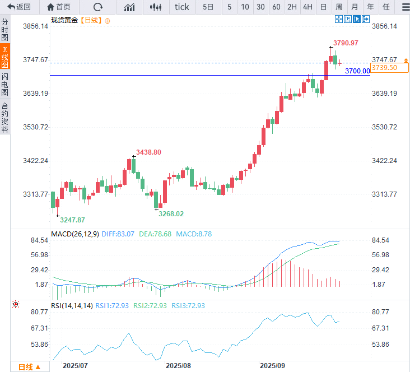
Task: Click the 现货黄金 chart title
Action: coord(64,20)
